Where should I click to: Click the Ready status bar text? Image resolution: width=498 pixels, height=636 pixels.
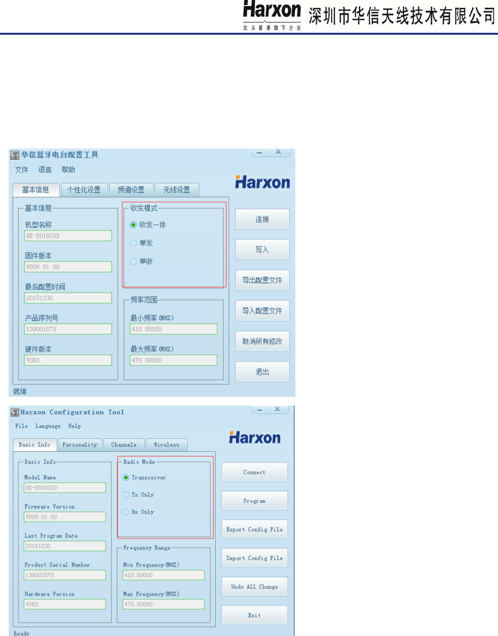point(22,633)
